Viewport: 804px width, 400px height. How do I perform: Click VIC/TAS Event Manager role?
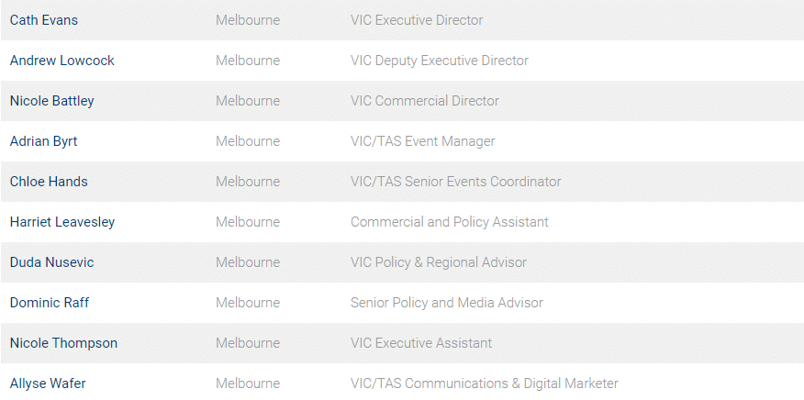point(423,141)
